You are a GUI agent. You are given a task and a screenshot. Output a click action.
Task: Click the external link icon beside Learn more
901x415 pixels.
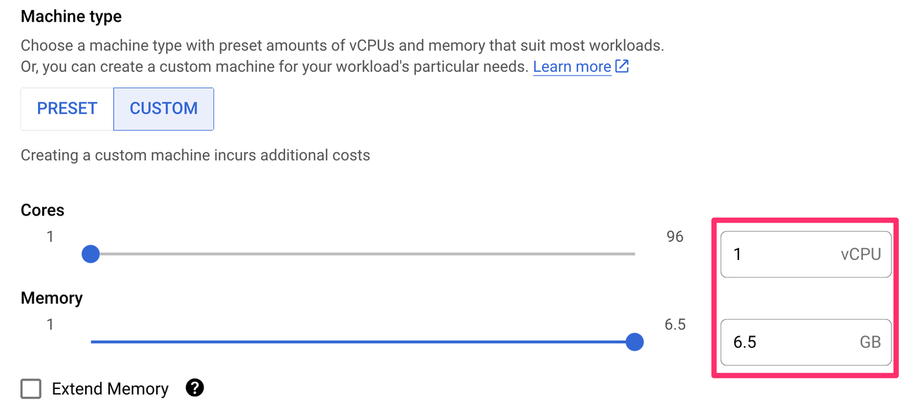click(x=622, y=66)
